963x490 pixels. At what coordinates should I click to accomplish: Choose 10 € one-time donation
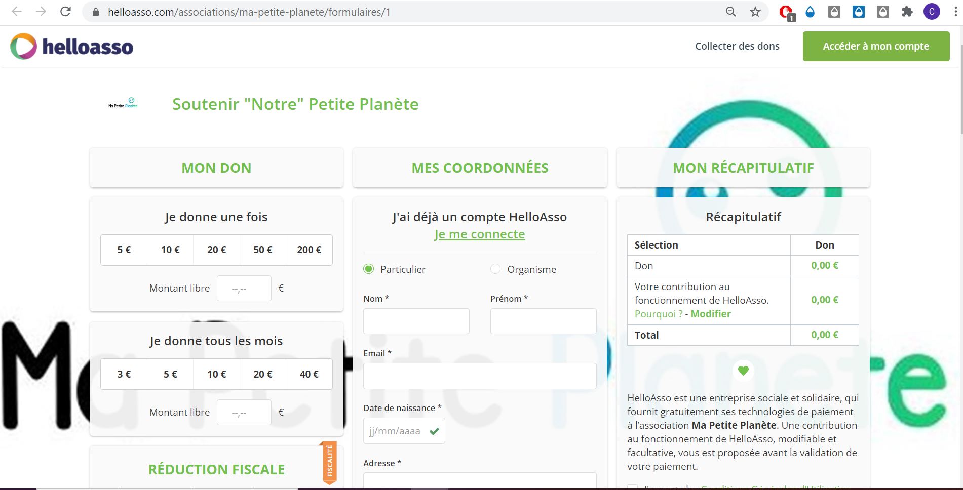pyautogui.click(x=170, y=250)
